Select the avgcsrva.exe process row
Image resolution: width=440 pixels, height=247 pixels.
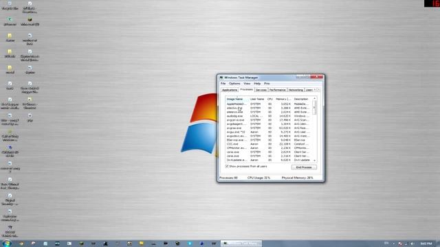[269, 120]
